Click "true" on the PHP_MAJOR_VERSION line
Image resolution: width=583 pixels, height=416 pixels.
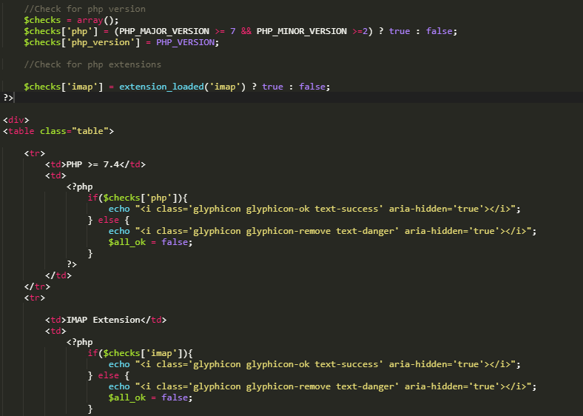(x=400, y=31)
